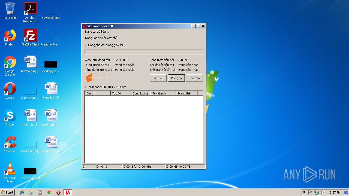Launch CCleaner from the desktop icon

pos(10,144)
